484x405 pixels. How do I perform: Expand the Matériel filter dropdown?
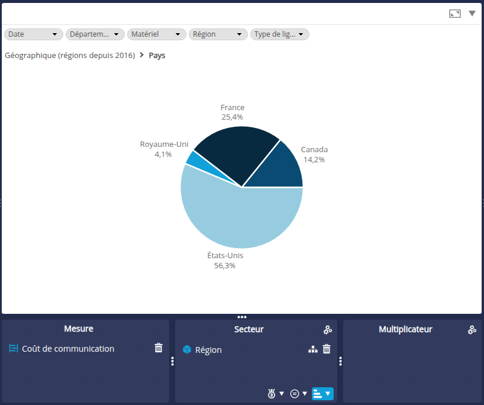pyautogui.click(x=157, y=34)
